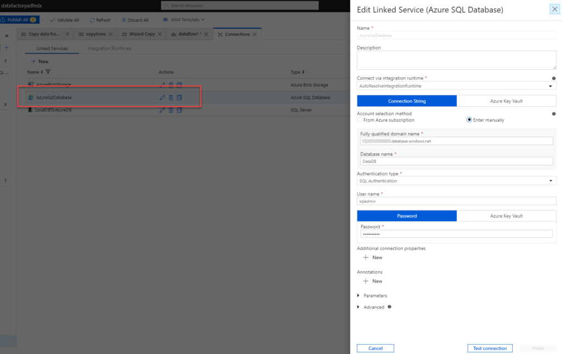Edit the LocalDBToAzureDB linked service pencil icon

(162, 110)
